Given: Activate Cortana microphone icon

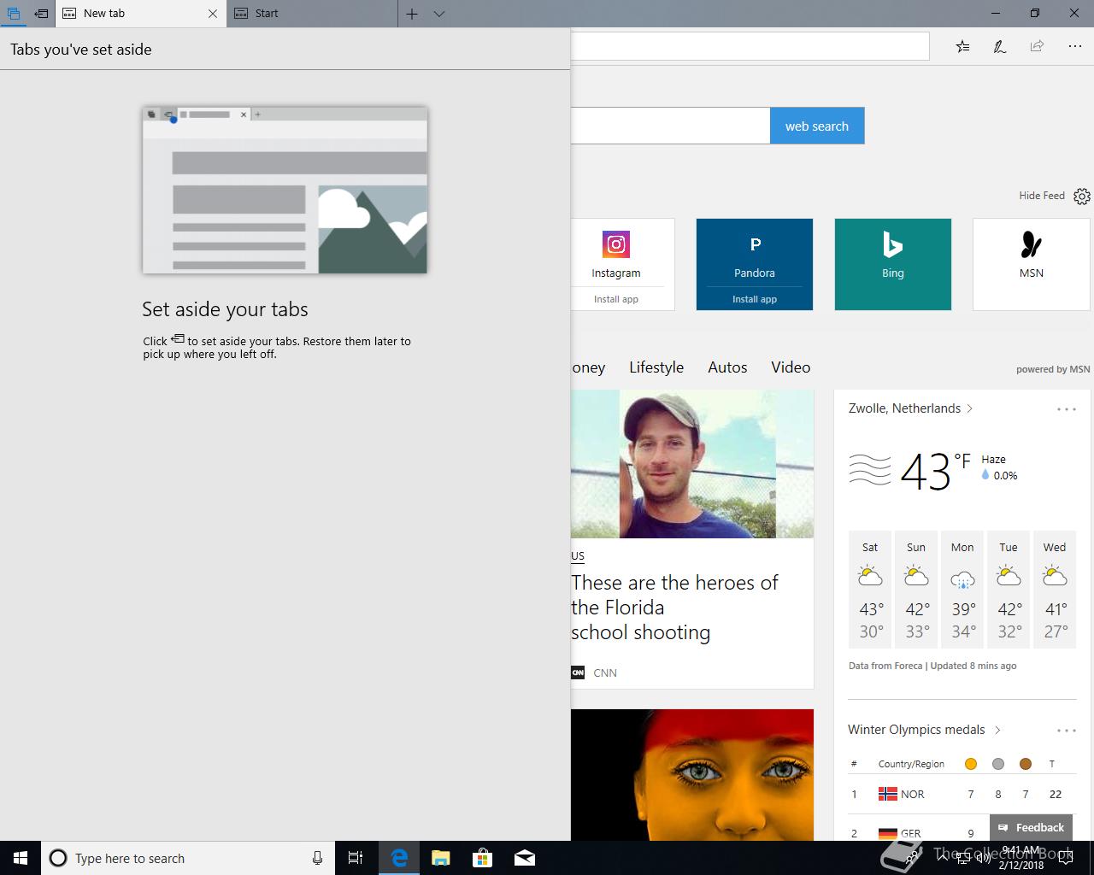Looking at the screenshot, I should [x=317, y=858].
